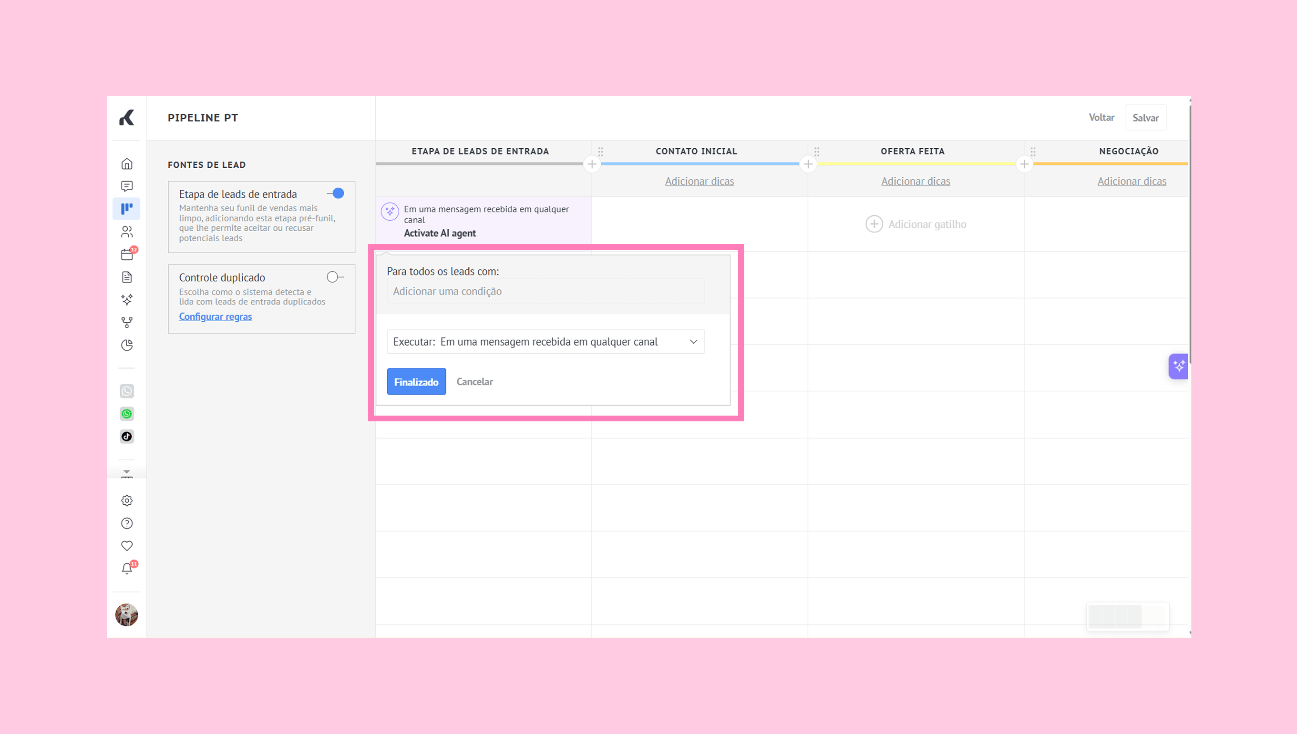The width and height of the screenshot is (1297, 734).
Task: Disable the Etapa de leads de entrada toggle
Action: pos(336,194)
